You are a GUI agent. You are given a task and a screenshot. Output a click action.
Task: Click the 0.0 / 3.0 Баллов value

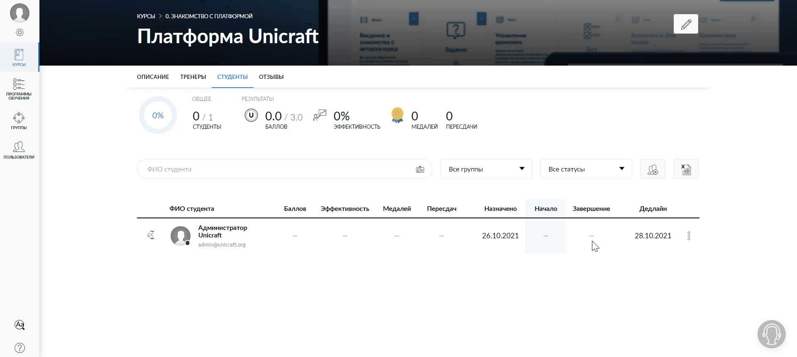(284, 120)
